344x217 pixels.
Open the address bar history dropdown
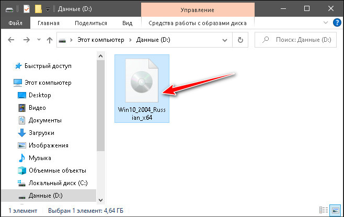coord(225,40)
